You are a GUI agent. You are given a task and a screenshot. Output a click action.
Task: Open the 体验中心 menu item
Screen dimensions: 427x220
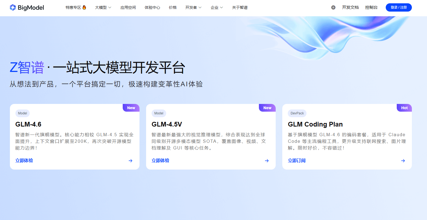pos(152,7)
